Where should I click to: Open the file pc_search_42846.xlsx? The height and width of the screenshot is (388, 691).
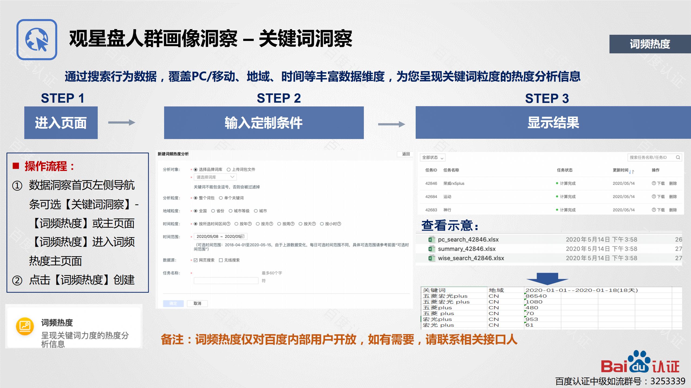468,240
